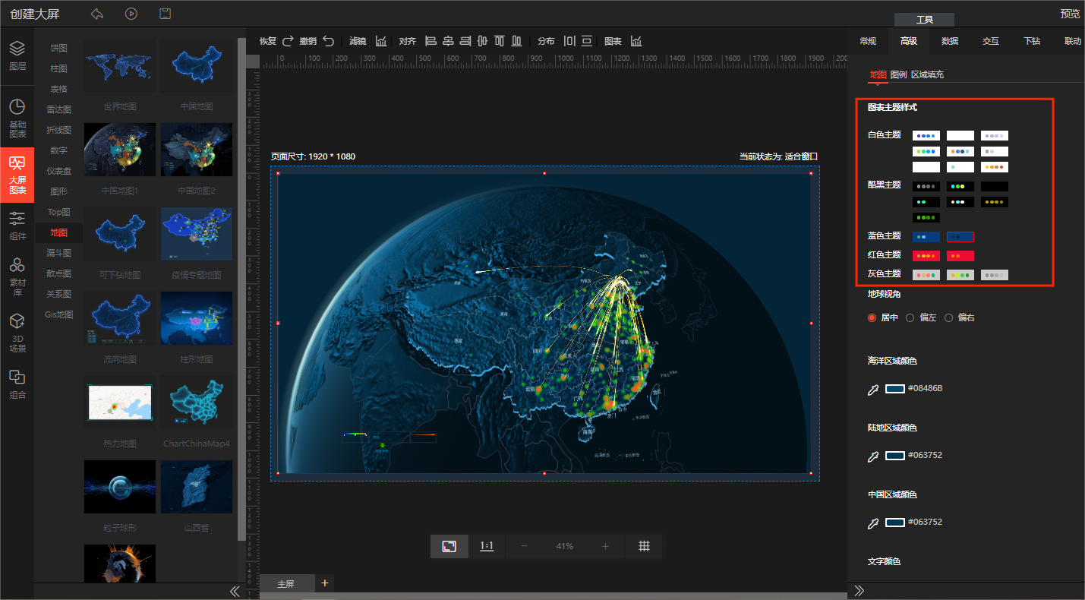
Task: Open the 素材库 material library
Action: click(x=17, y=276)
